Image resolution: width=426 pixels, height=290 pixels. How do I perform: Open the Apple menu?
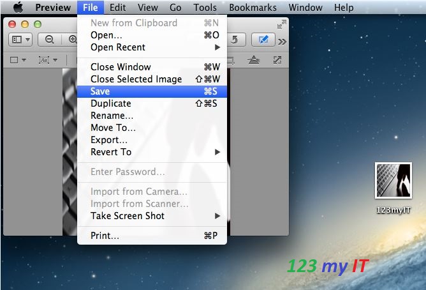17,8
